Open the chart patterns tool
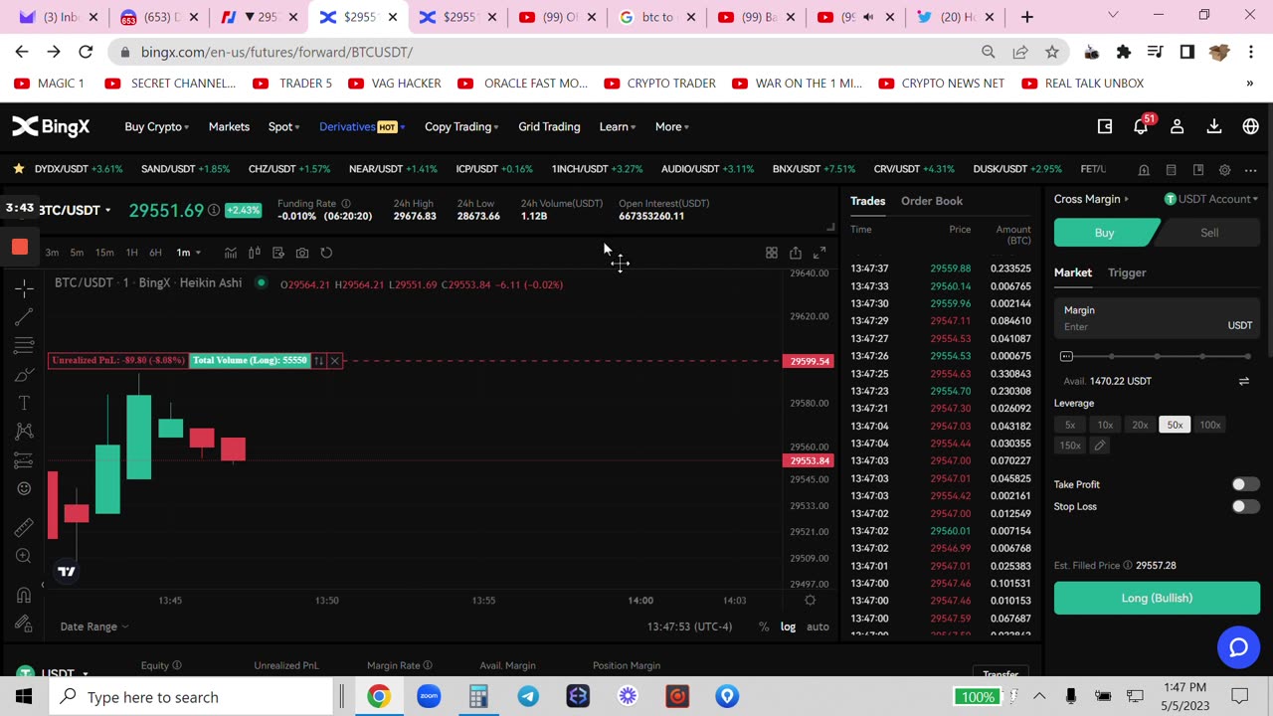This screenshot has width=1273, height=716. (24, 432)
